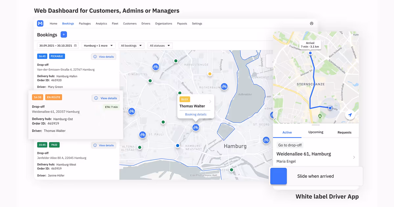This screenshot has width=394, height=207.
Task: Select the bike marker near the Harvestehude label
Action: 156,67
